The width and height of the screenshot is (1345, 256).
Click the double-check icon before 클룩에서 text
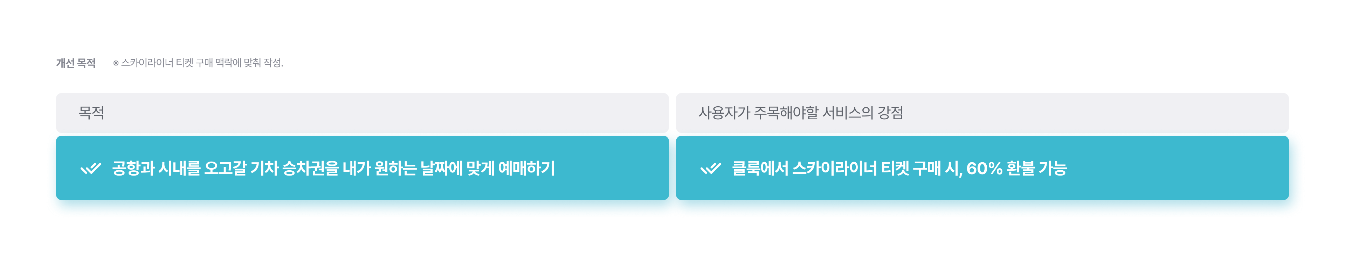(x=710, y=169)
